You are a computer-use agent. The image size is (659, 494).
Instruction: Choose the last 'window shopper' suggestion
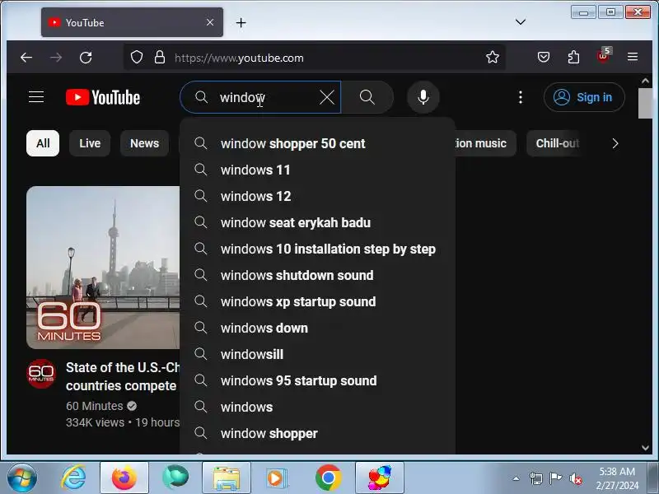tap(318, 433)
